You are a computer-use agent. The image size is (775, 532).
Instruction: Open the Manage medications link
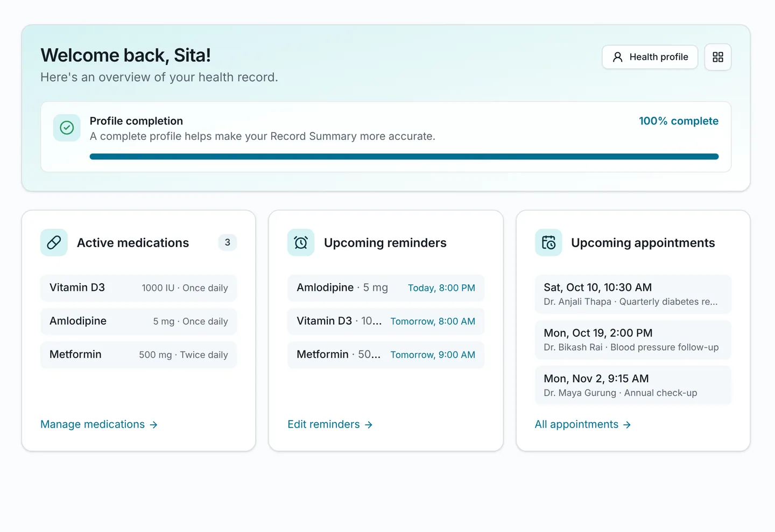(99, 424)
